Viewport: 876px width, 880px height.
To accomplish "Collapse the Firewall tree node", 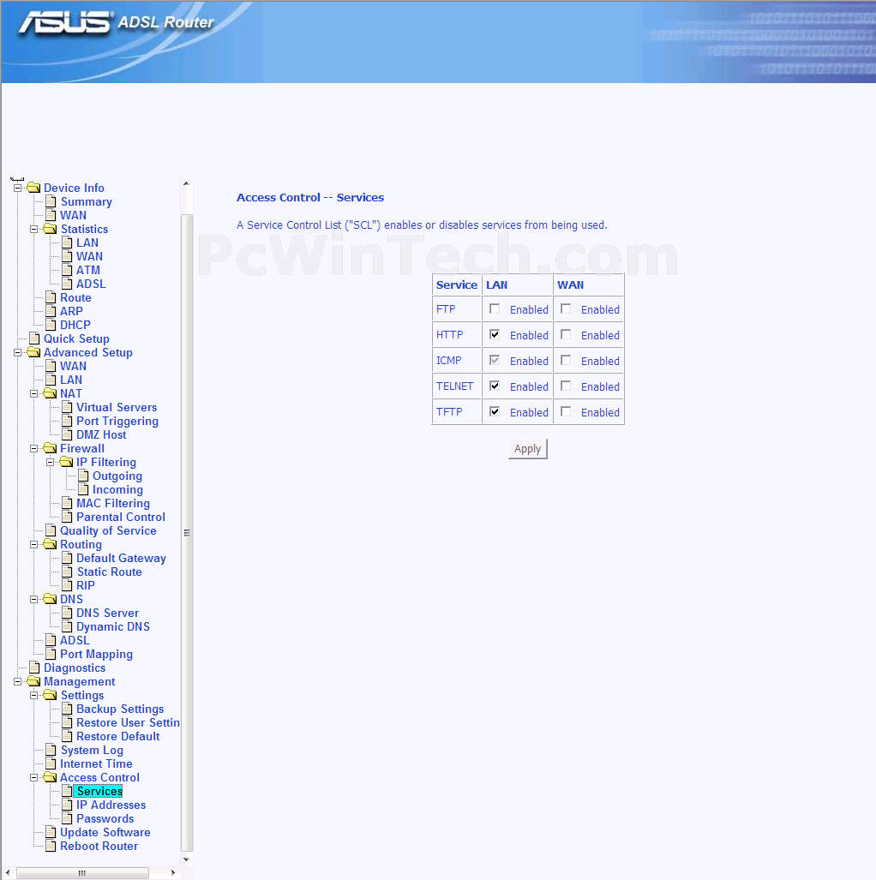I will (x=33, y=448).
